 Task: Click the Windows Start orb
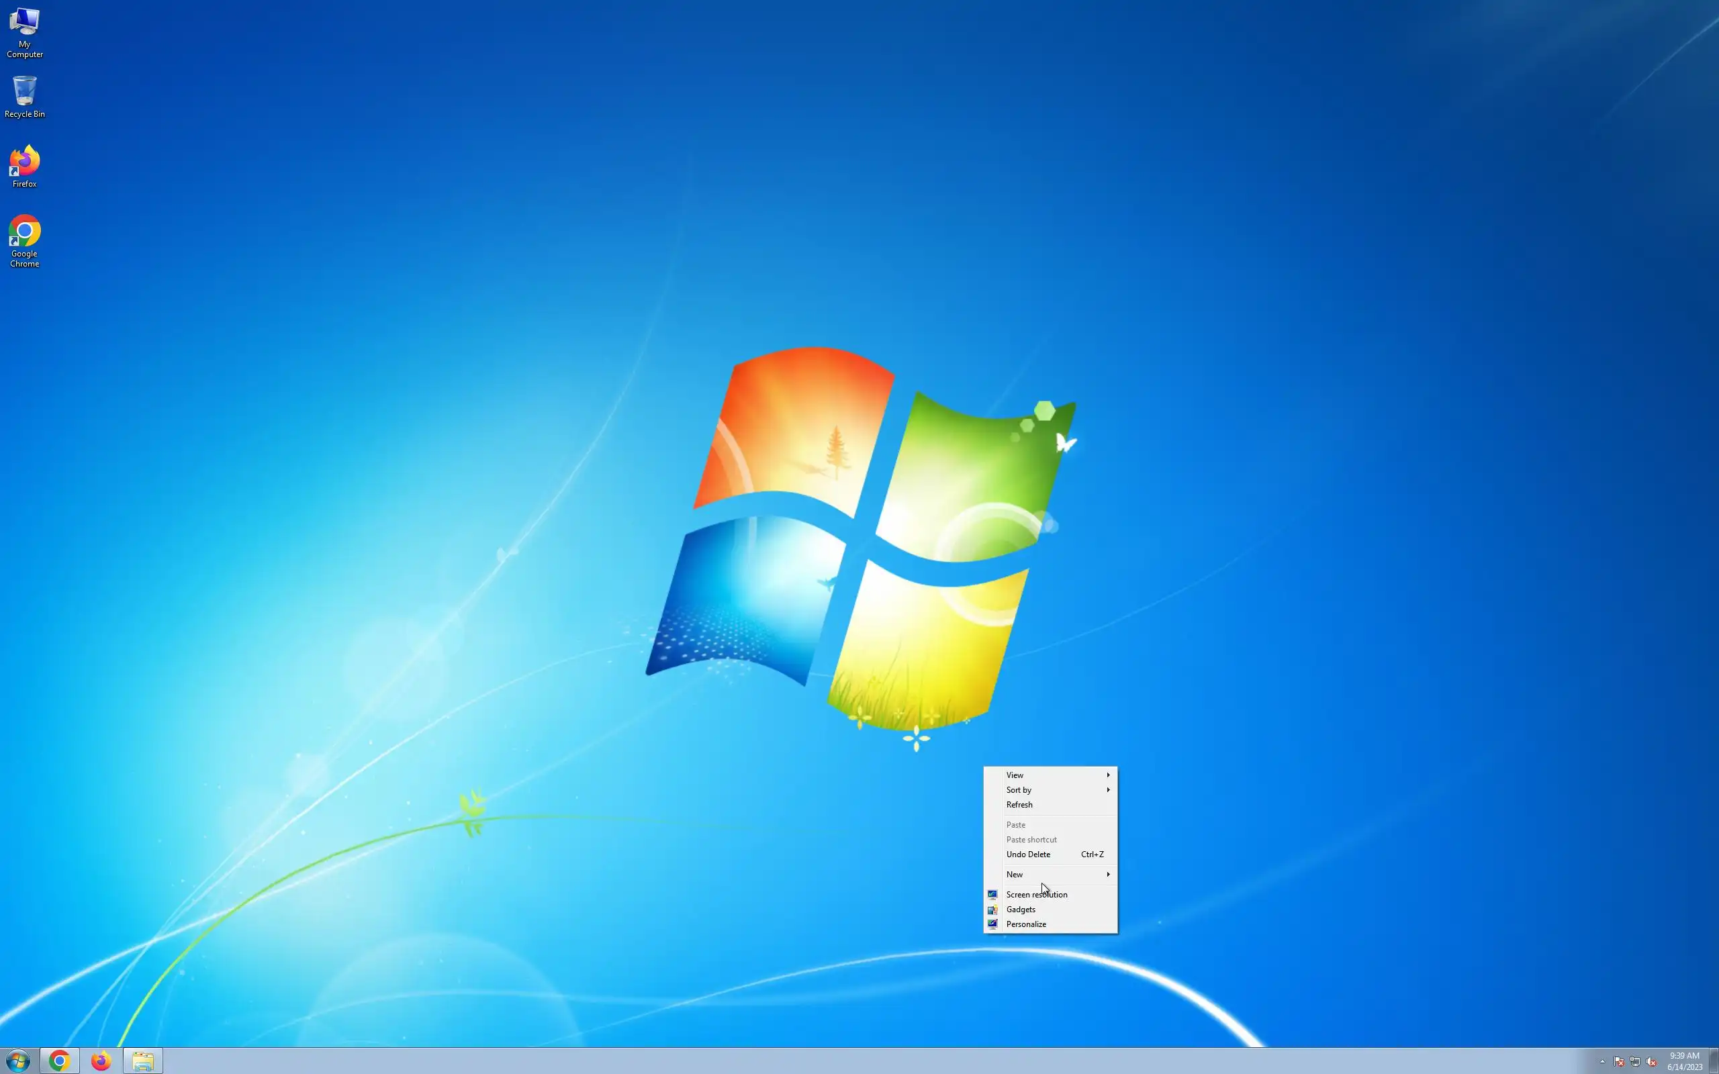[17, 1061]
